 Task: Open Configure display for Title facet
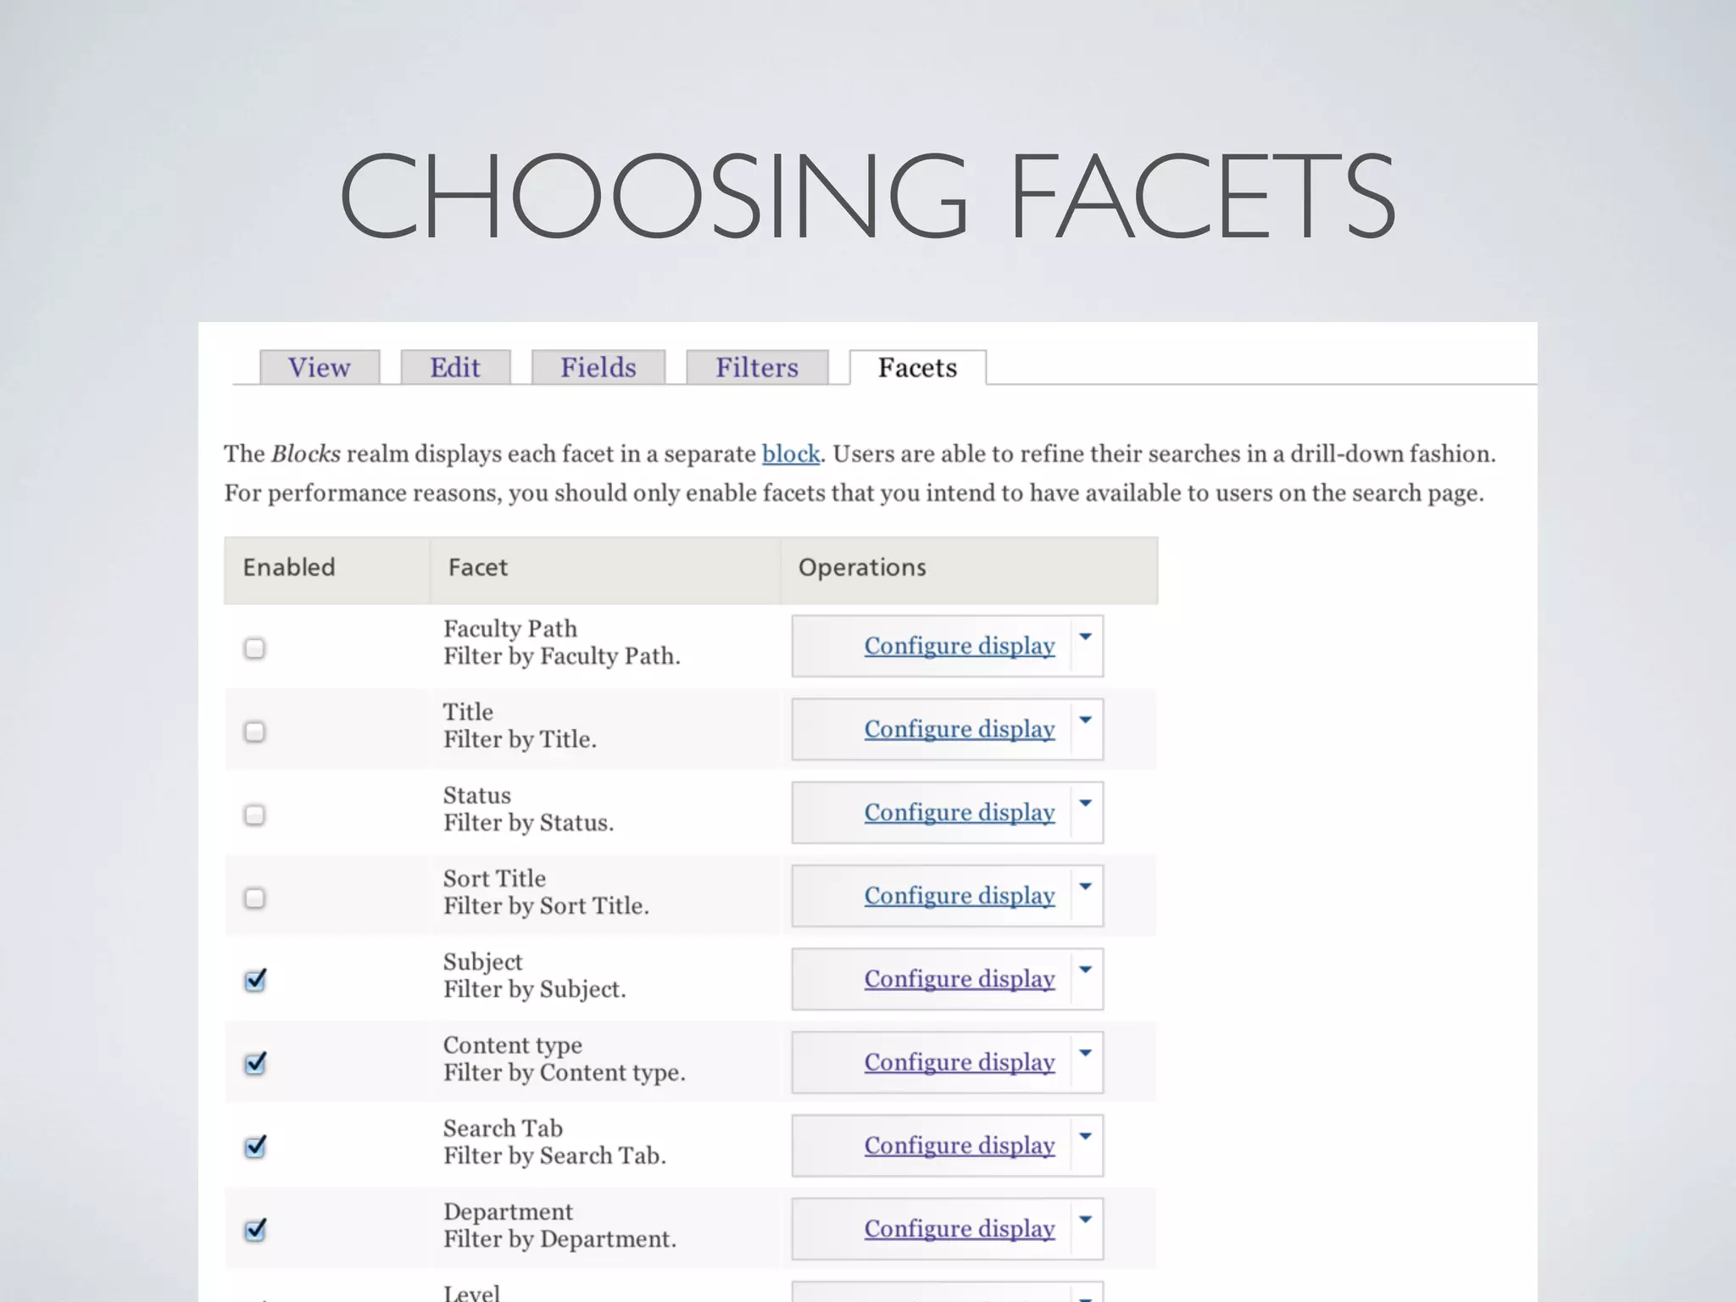tap(960, 729)
